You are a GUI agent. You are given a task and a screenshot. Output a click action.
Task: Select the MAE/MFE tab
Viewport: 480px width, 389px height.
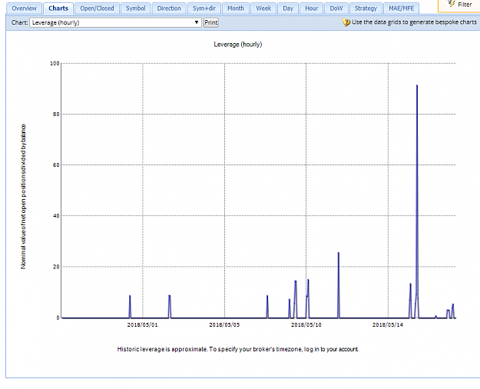tap(402, 8)
